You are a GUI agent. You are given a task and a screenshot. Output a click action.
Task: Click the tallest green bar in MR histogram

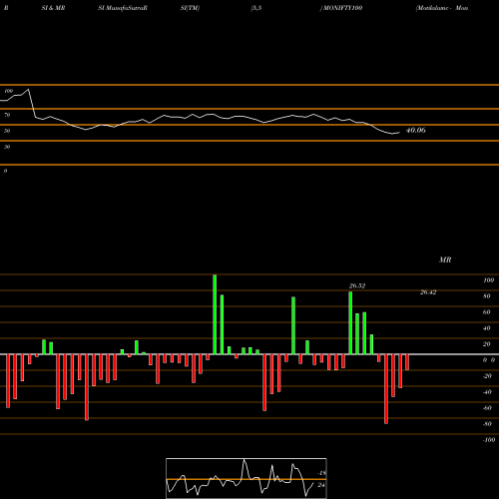tap(215, 314)
